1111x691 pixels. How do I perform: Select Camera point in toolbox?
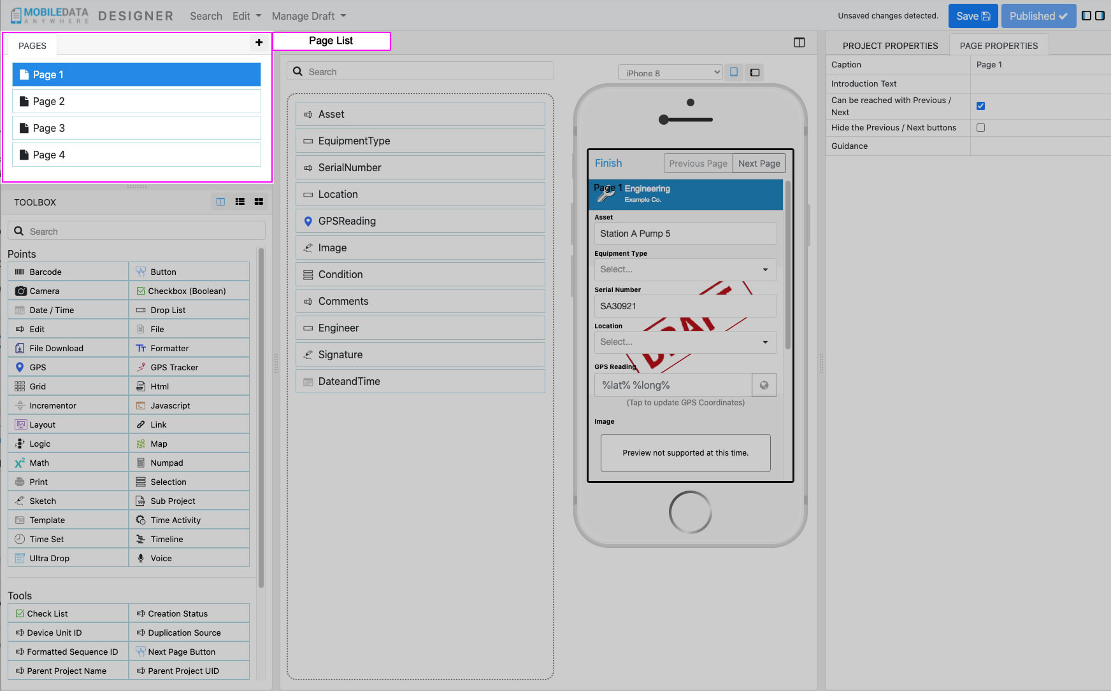pos(68,291)
